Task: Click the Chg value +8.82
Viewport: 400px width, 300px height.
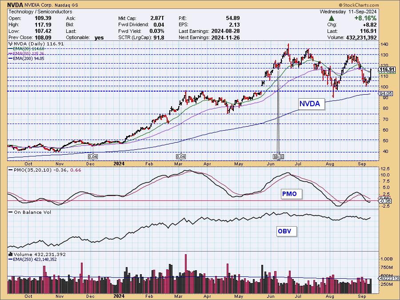Action: click(370, 25)
